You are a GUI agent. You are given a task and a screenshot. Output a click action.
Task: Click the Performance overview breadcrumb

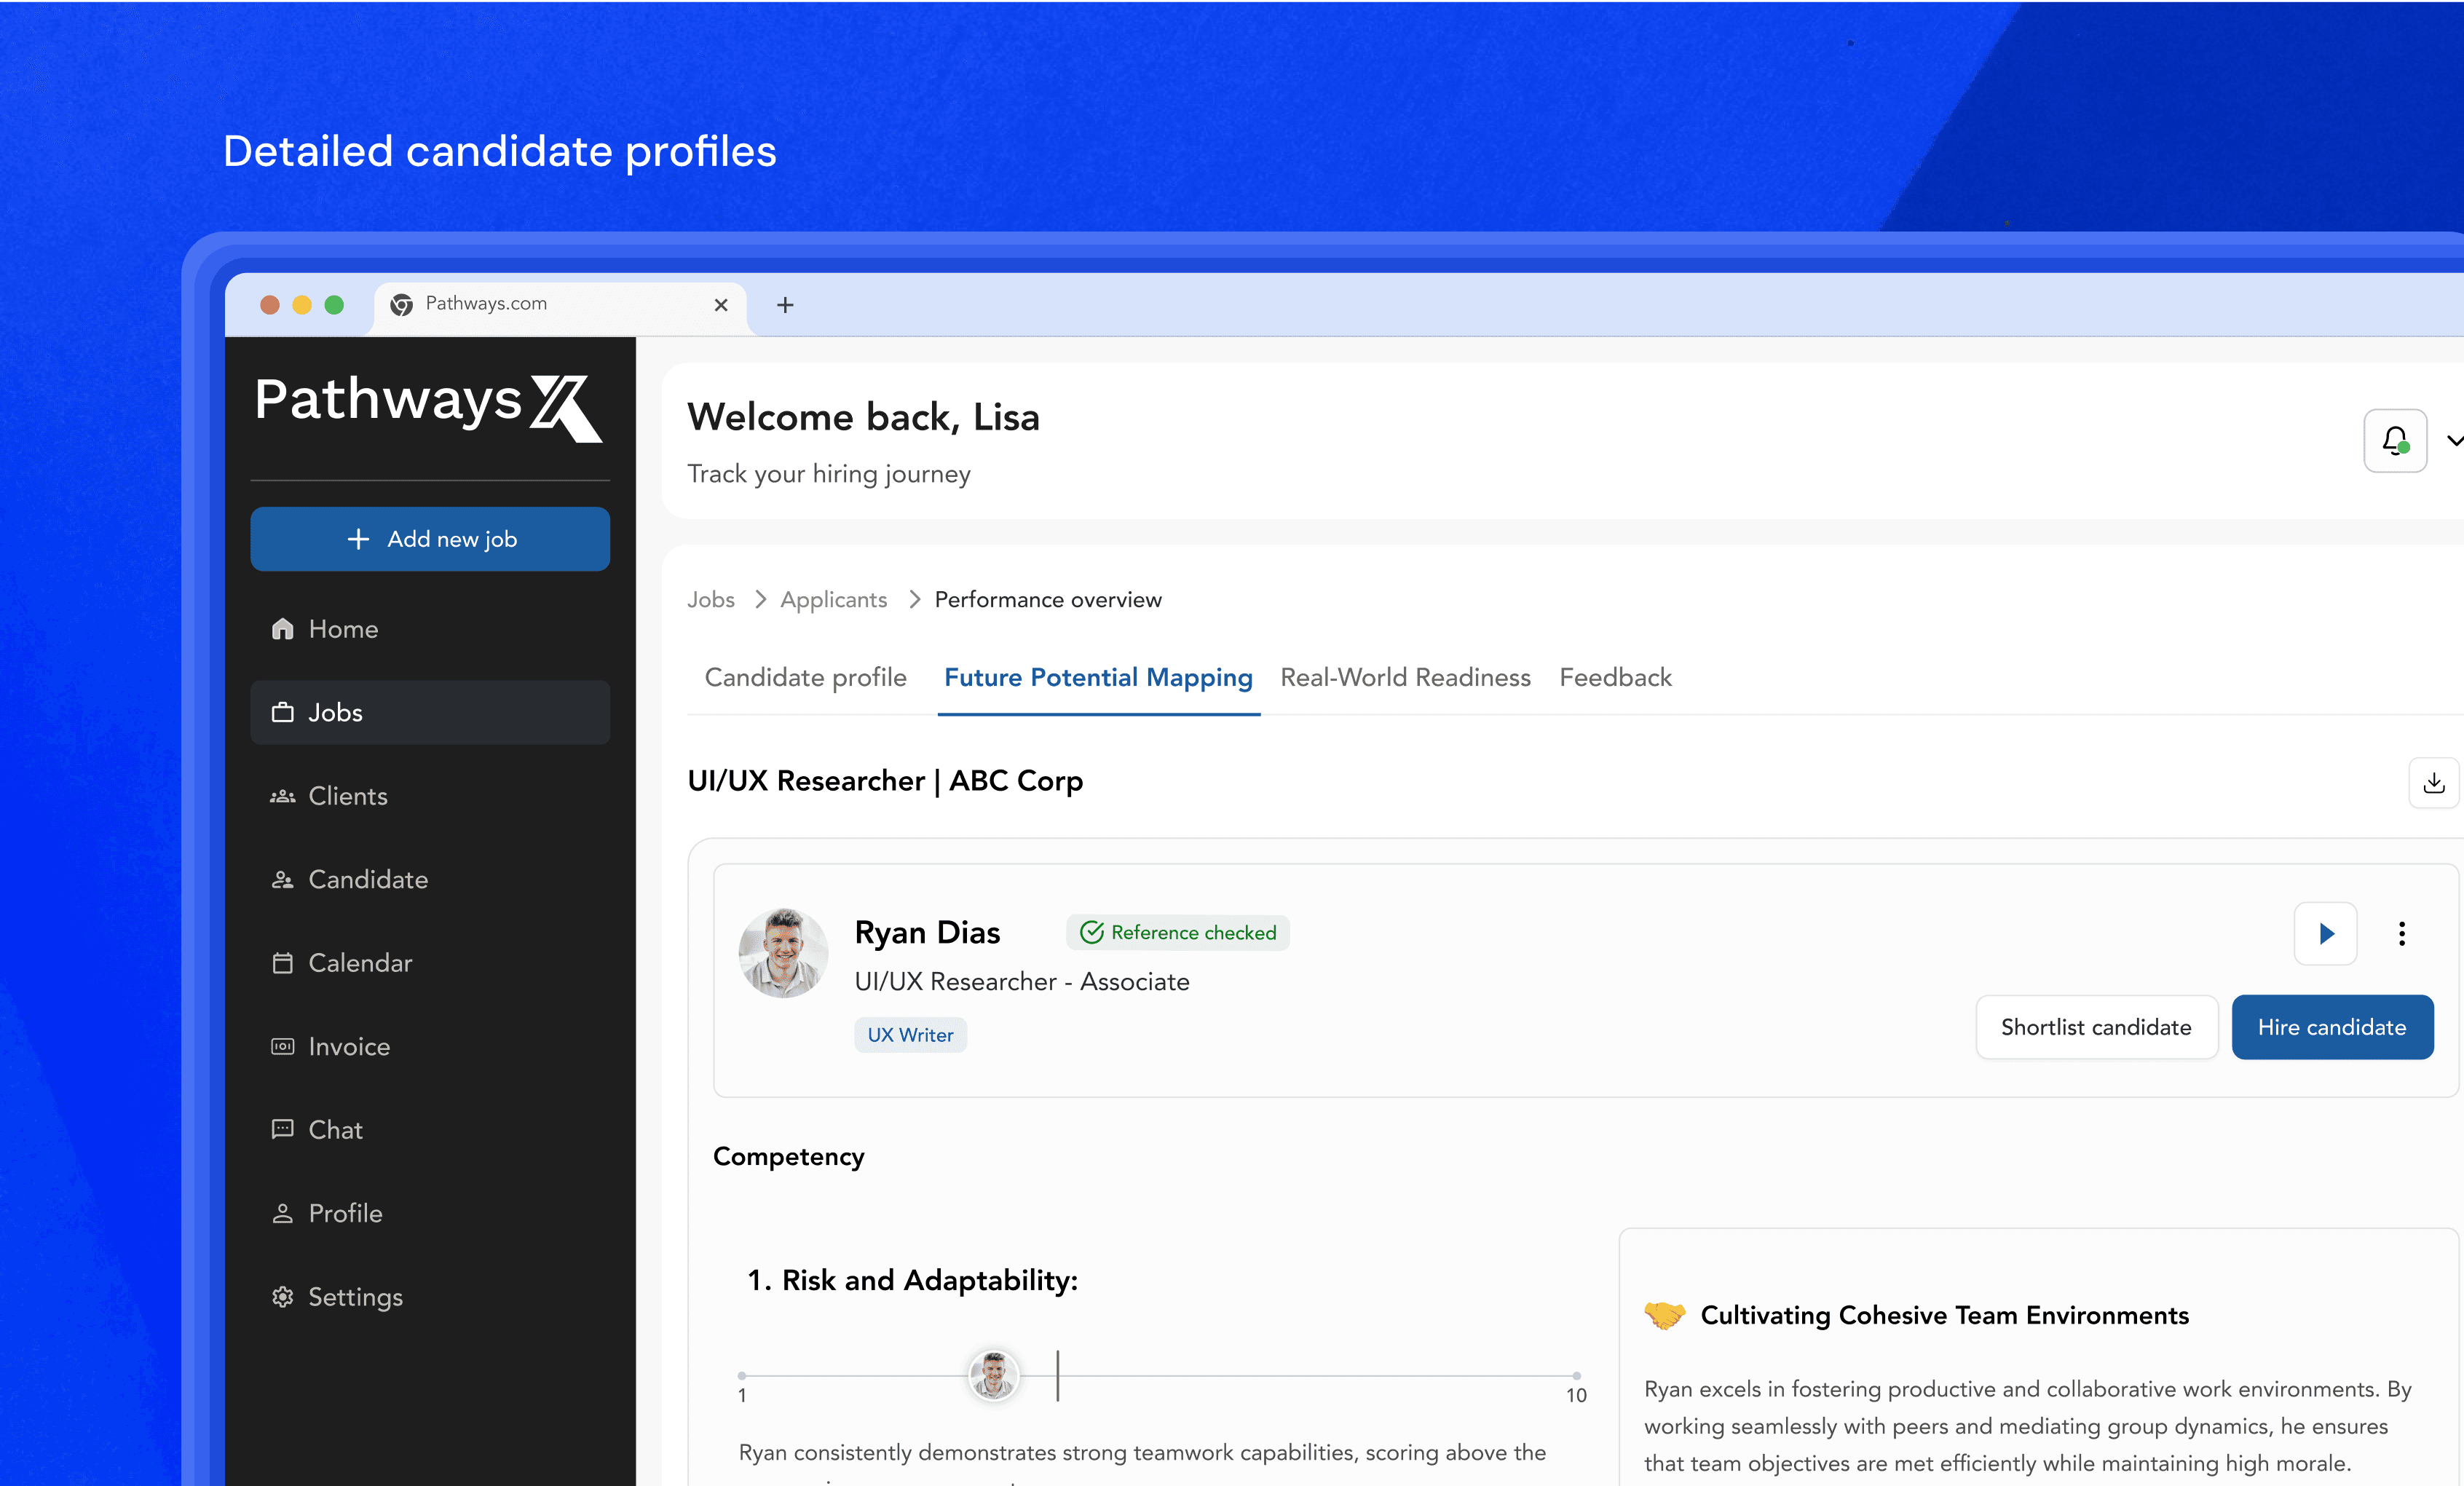coord(1048,599)
